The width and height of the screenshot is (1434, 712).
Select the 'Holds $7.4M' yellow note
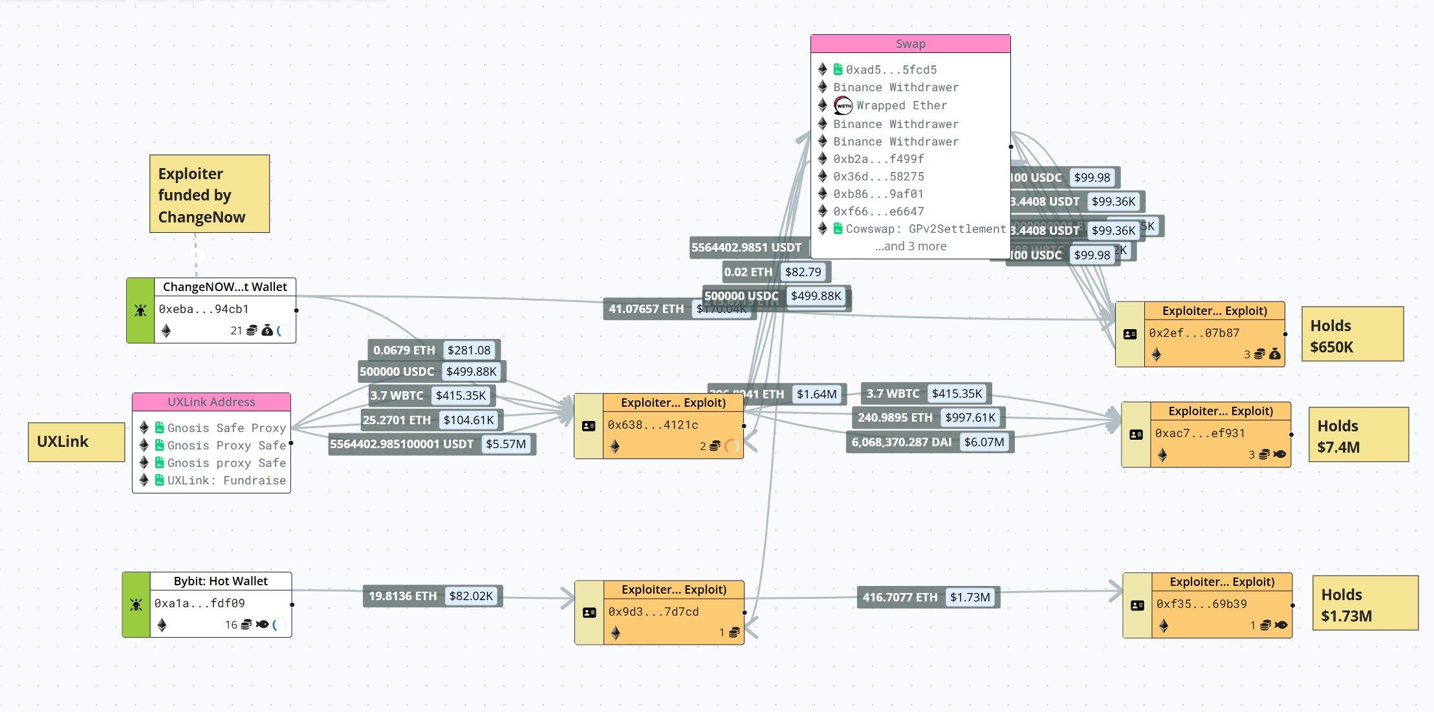(1358, 435)
